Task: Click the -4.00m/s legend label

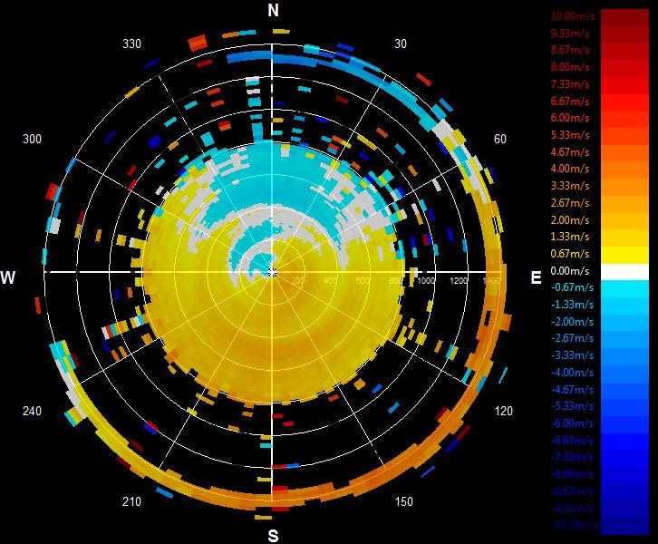Action: tap(572, 373)
